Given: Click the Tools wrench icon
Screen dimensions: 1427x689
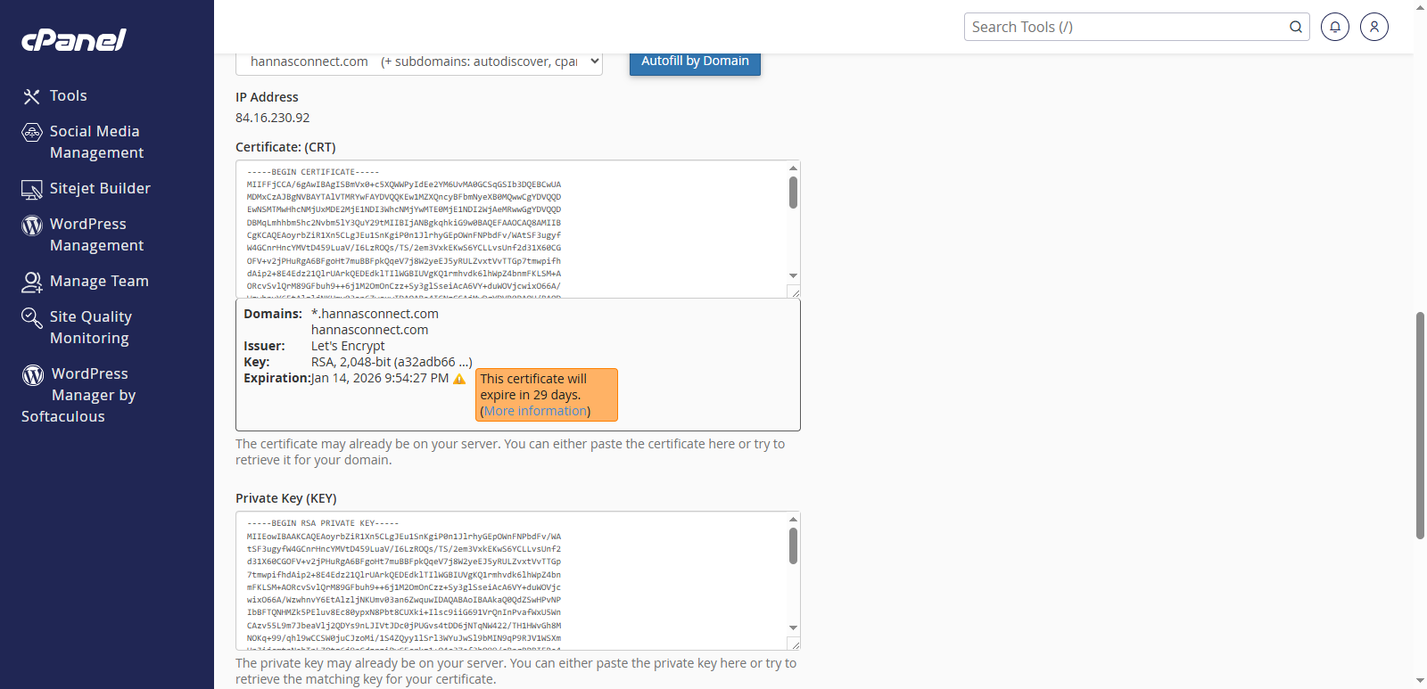Looking at the screenshot, I should point(32,96).
